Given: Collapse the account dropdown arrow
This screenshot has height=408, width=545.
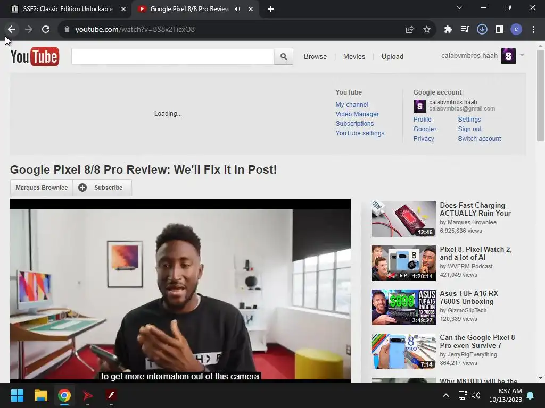Looking at the screenshot, I should click(522, 55).
